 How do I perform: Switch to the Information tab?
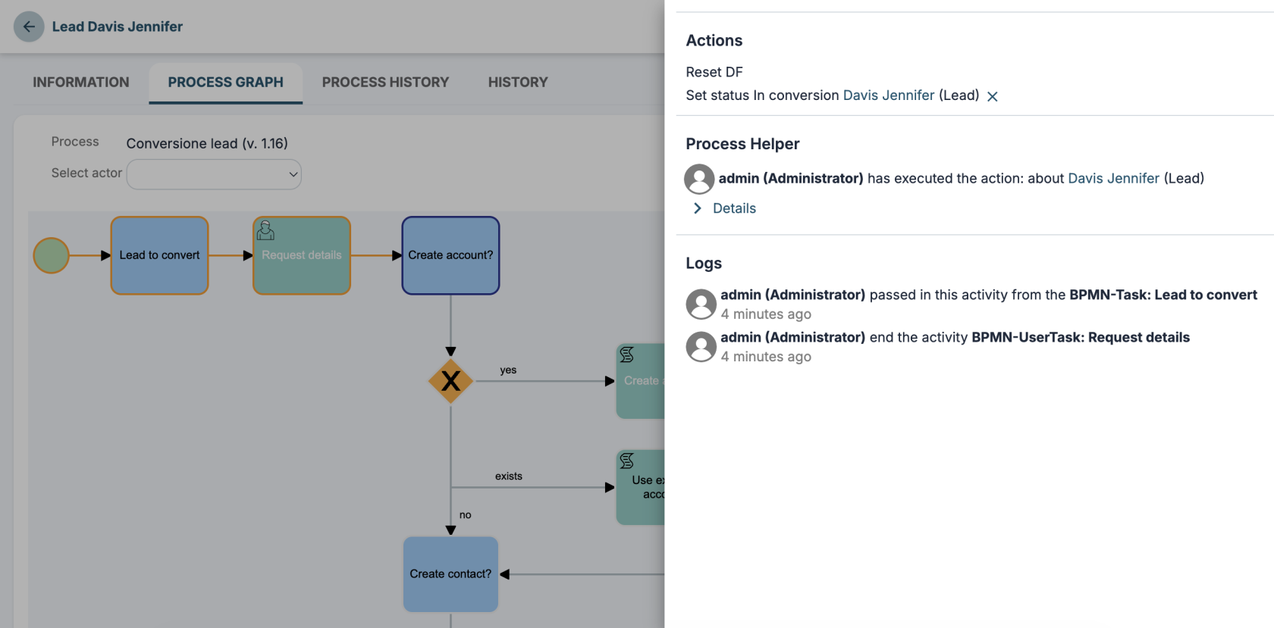81,83
